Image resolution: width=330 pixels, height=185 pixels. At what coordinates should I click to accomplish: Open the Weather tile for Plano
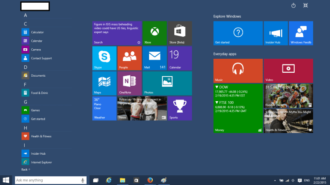(x=104, y=108)
